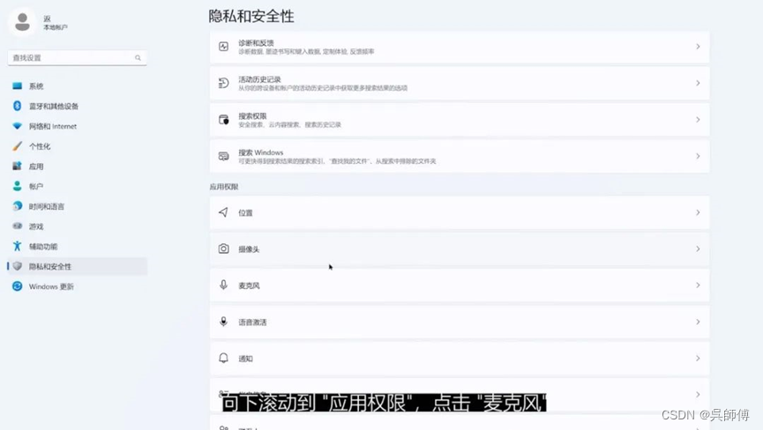Click the 本地帐户 user name text
The width and height of the screenshot is (763, 430).
click(x=55, y=27)
